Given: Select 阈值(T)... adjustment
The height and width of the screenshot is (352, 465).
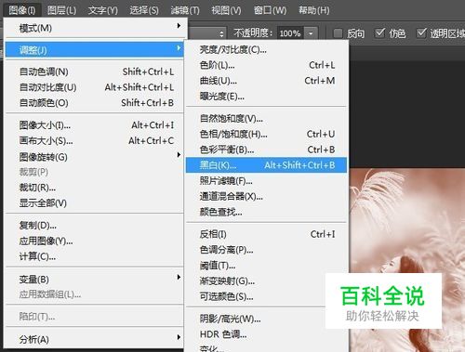Looking at the screenshot, I should point(266,266).
